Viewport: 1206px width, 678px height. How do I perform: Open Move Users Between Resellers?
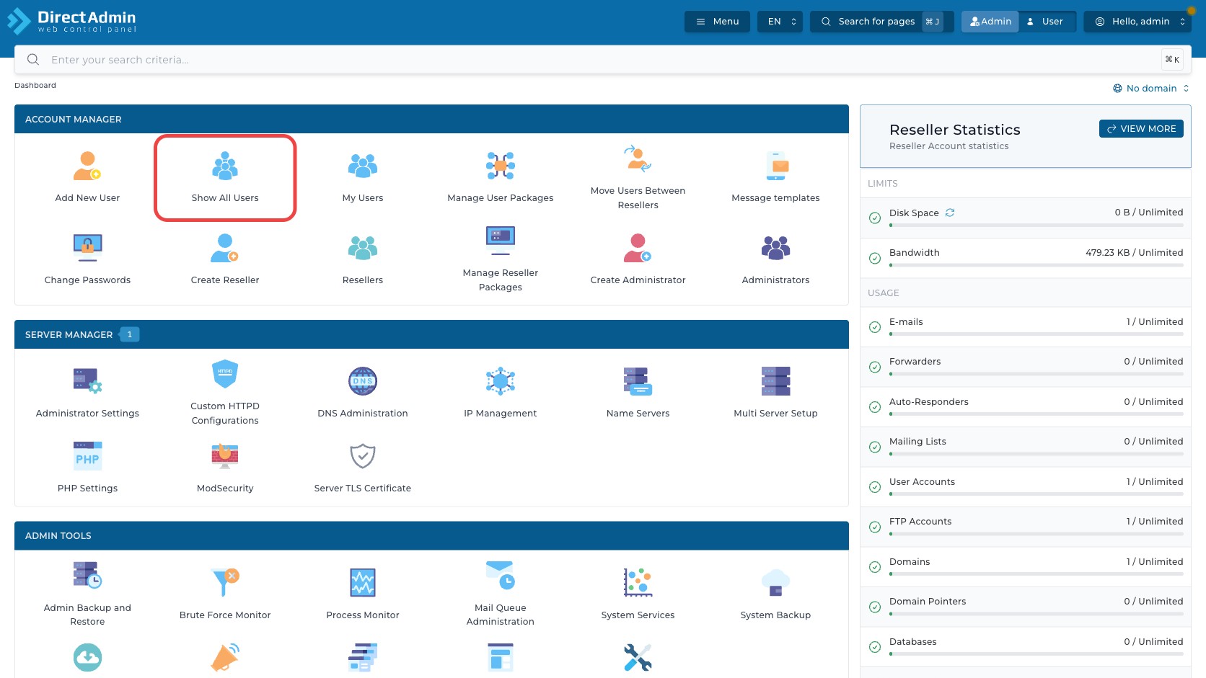[638, 177]
